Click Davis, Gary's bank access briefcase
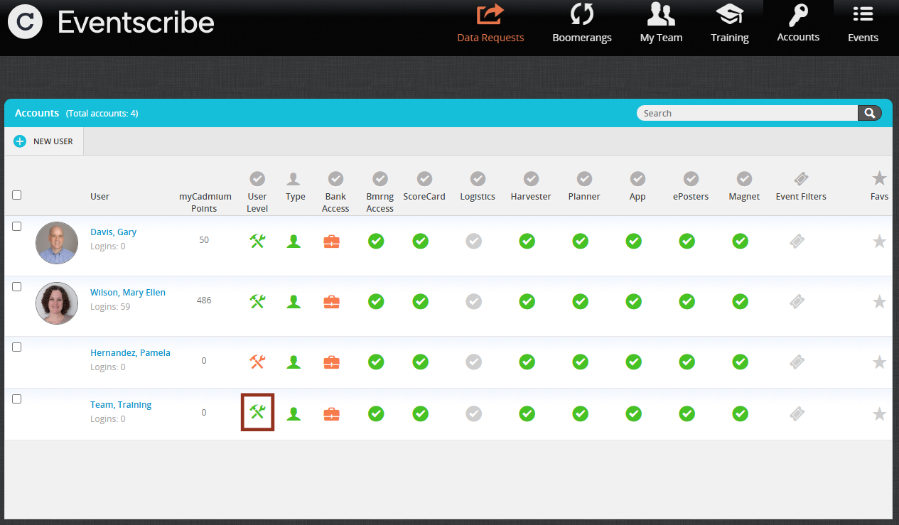 click(331, 242)
